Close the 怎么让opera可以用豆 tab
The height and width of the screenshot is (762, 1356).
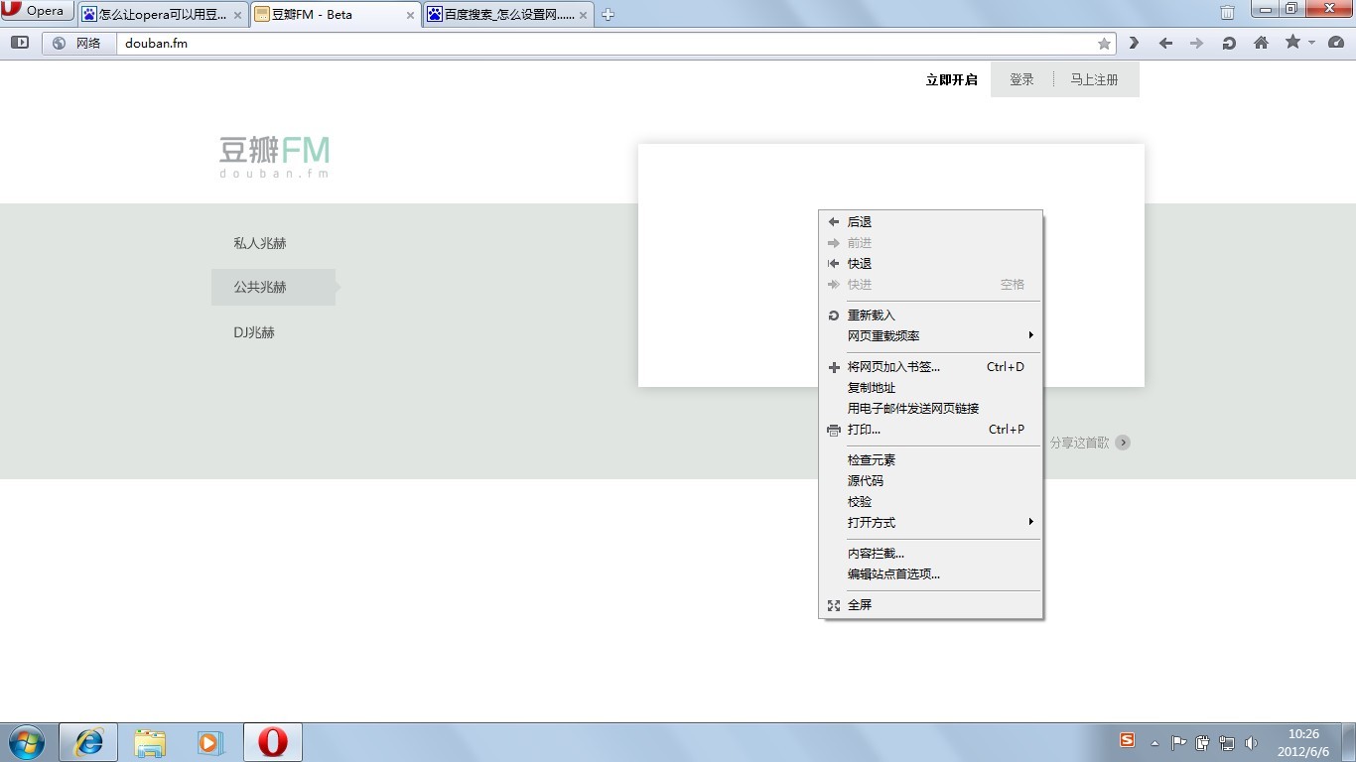tap(237, 15)
